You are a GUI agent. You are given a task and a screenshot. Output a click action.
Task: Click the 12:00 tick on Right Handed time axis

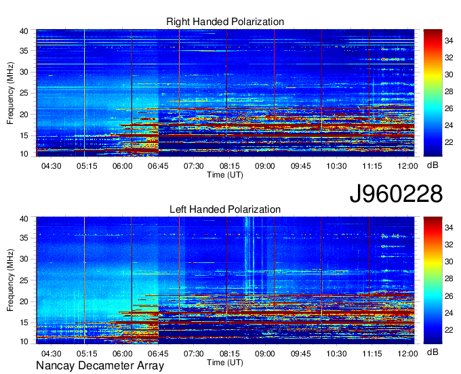point(407,166)
